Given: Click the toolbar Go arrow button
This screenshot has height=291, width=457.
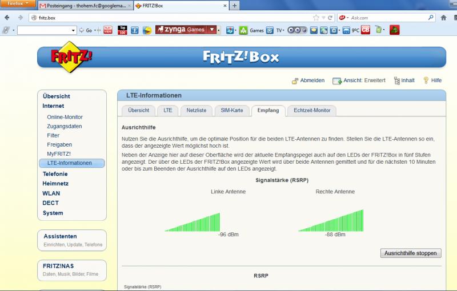Looking at the screenshot, I should (x=85, y=30).
